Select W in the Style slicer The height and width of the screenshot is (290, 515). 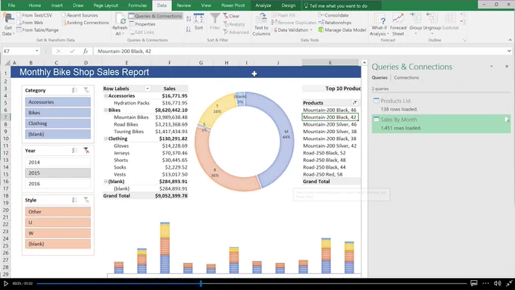[58, 233]
